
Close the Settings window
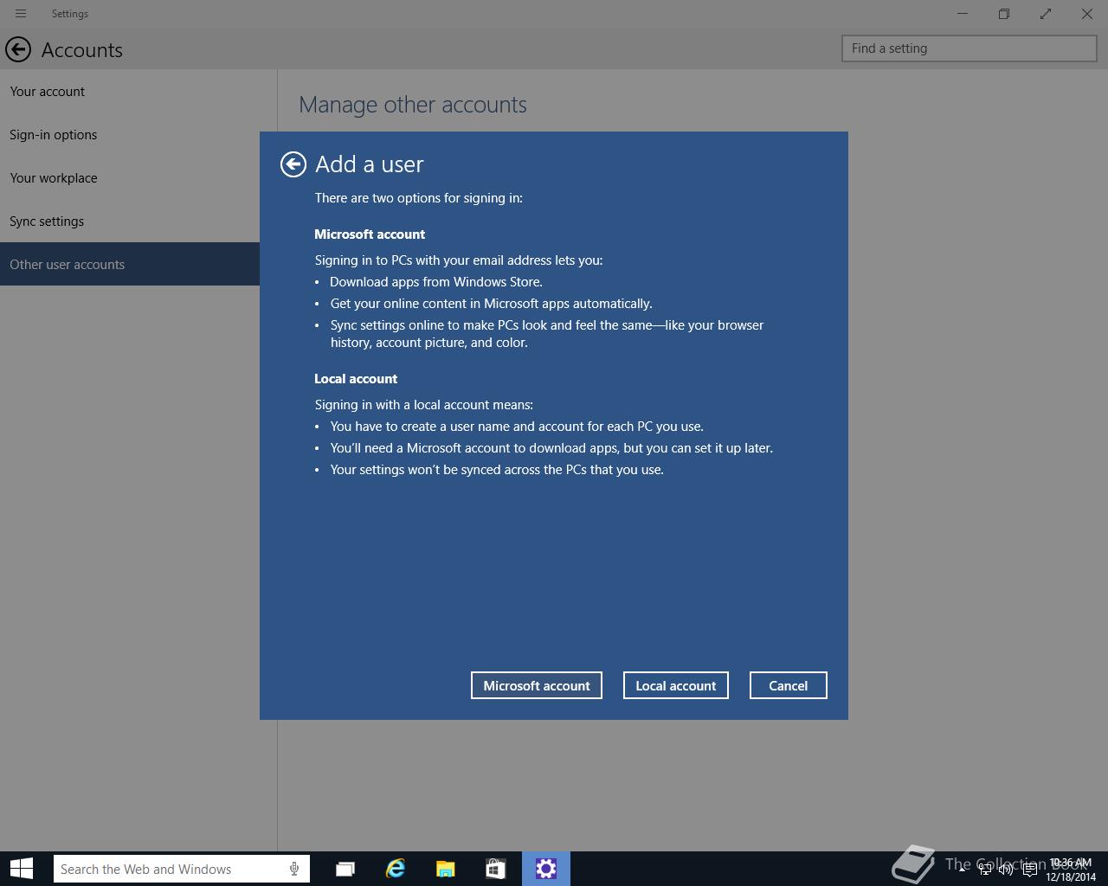tap(1087, 14)
